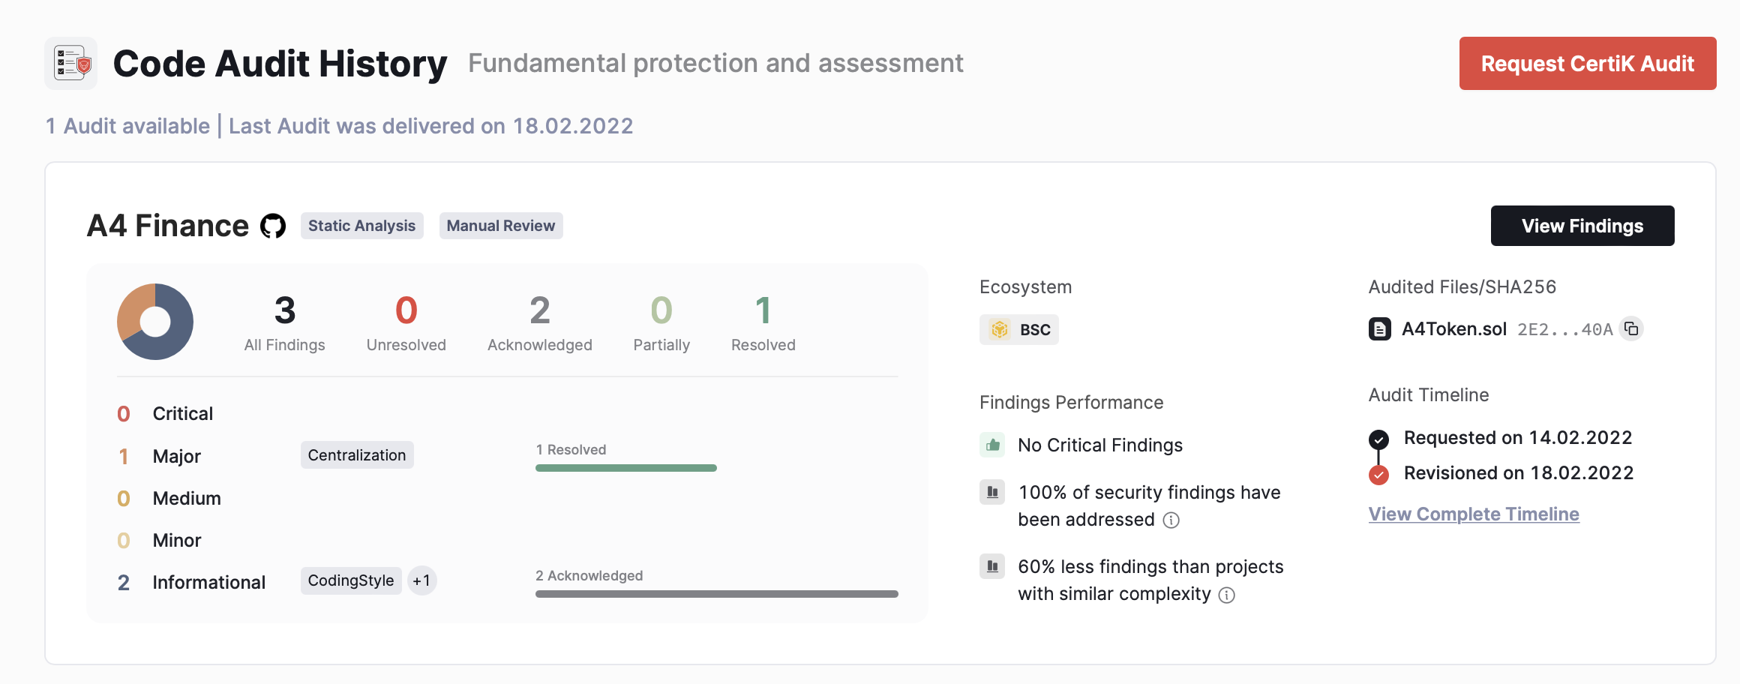Click the red Revisioned timeline checkmark
Image resolution: width=1740 pixels, height=684 pixels.
pos(1378,474)
